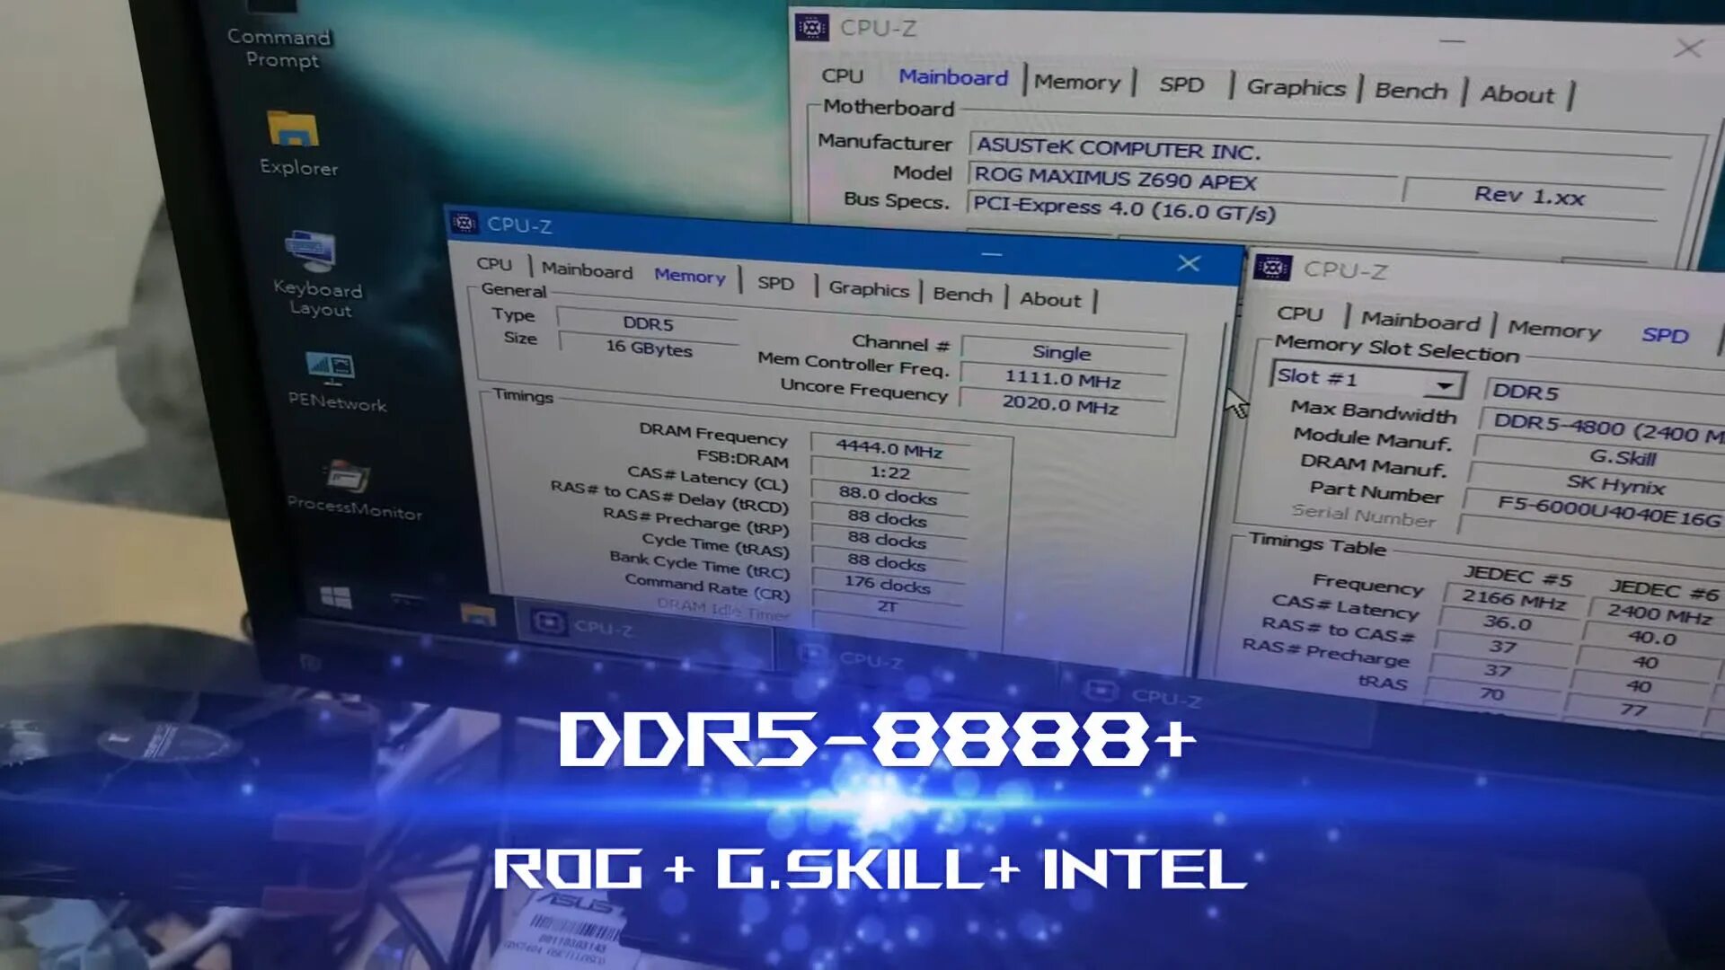
Task: Click the CPU-Z taskbar instance
Action: 603,627
